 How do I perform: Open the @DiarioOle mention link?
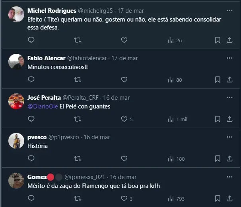coord(43,106)
